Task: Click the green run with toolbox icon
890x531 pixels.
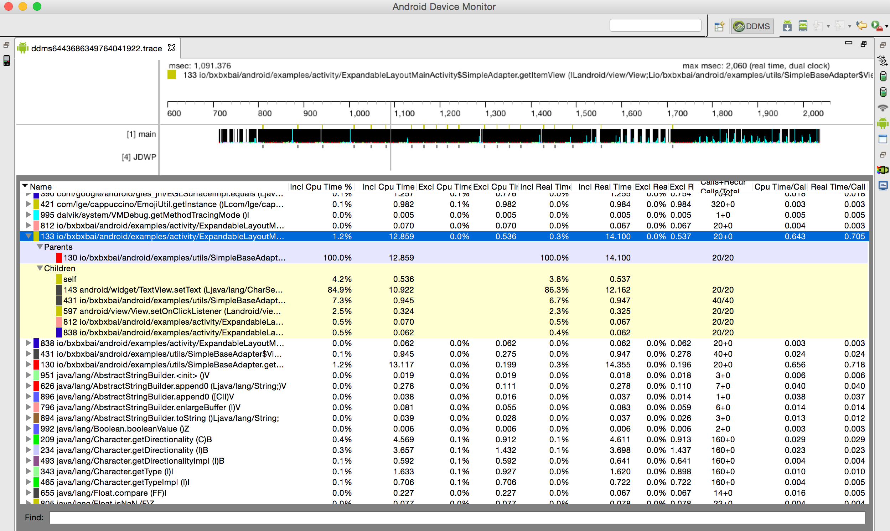Action: point(876,26)
